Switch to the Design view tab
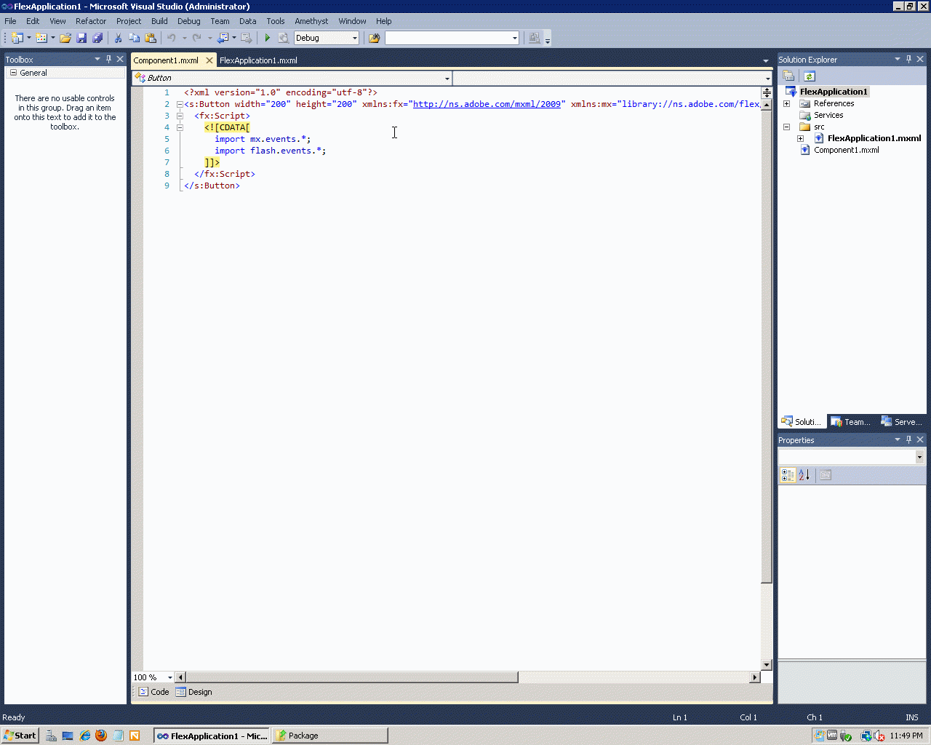This screenshot has width=931, height=745. click(x=194, y=692)
